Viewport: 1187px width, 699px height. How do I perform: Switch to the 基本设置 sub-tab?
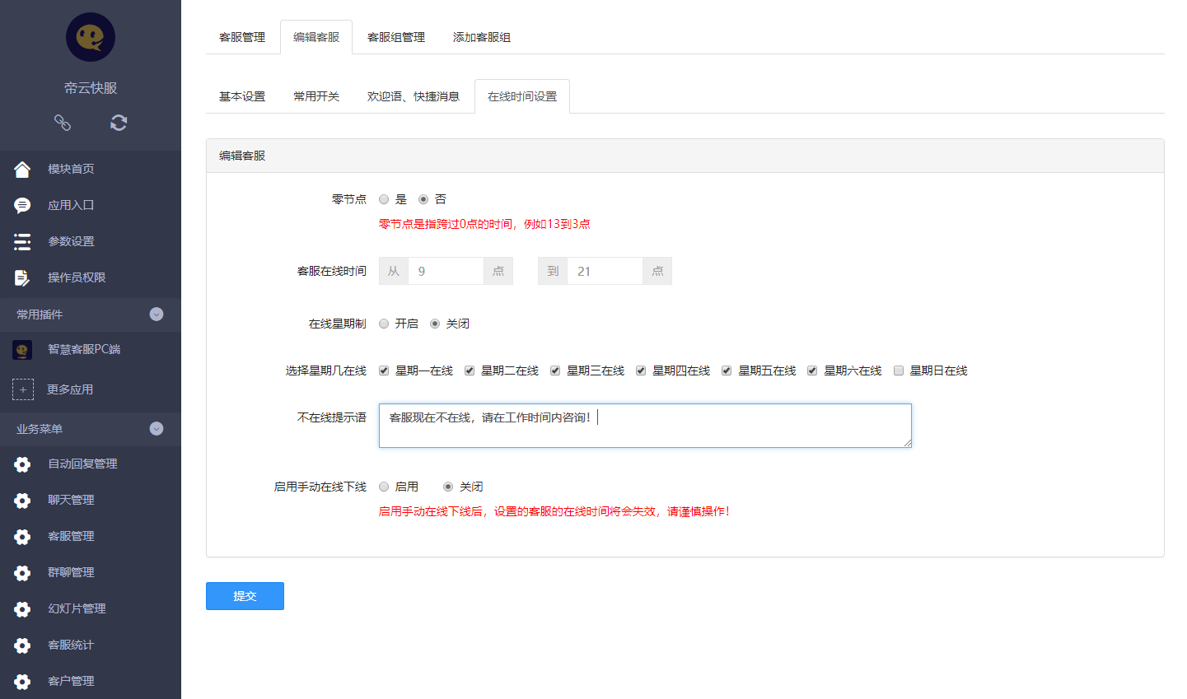click(242, 96)
